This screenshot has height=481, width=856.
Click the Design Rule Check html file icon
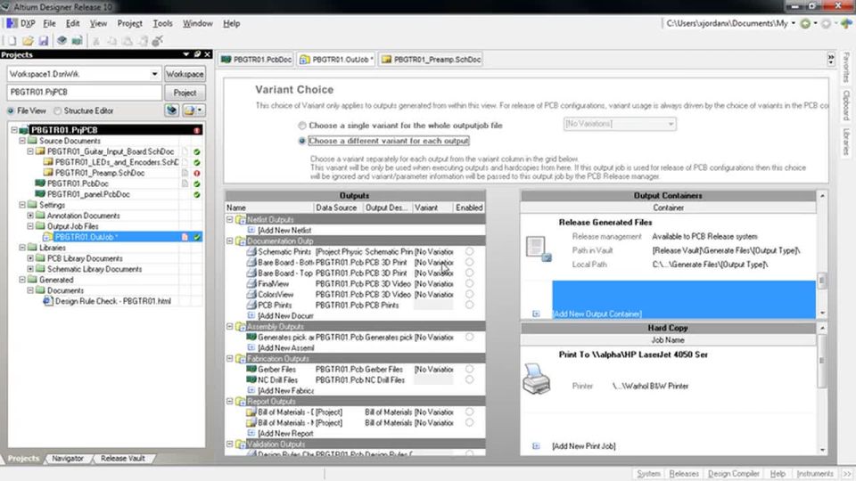tap(48, 301)
